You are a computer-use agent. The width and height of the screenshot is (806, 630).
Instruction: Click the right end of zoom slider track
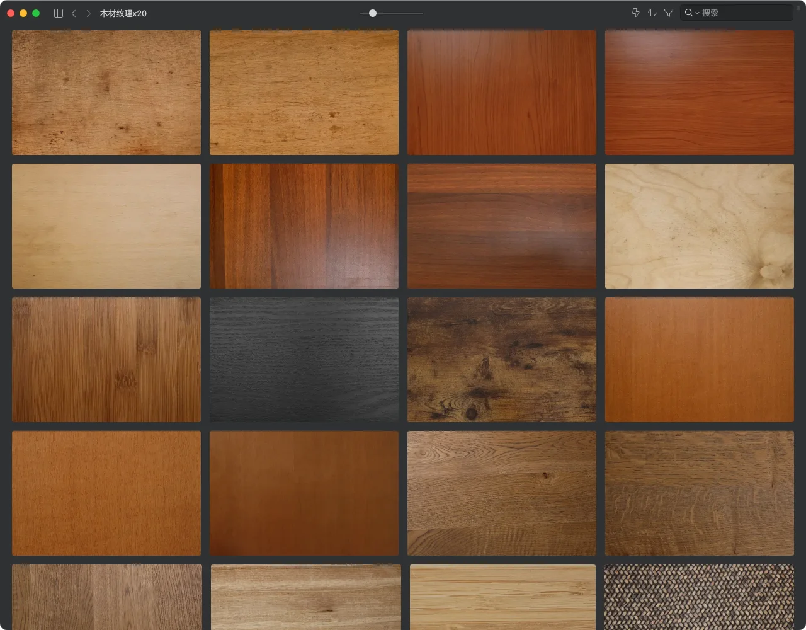(422, 13)
